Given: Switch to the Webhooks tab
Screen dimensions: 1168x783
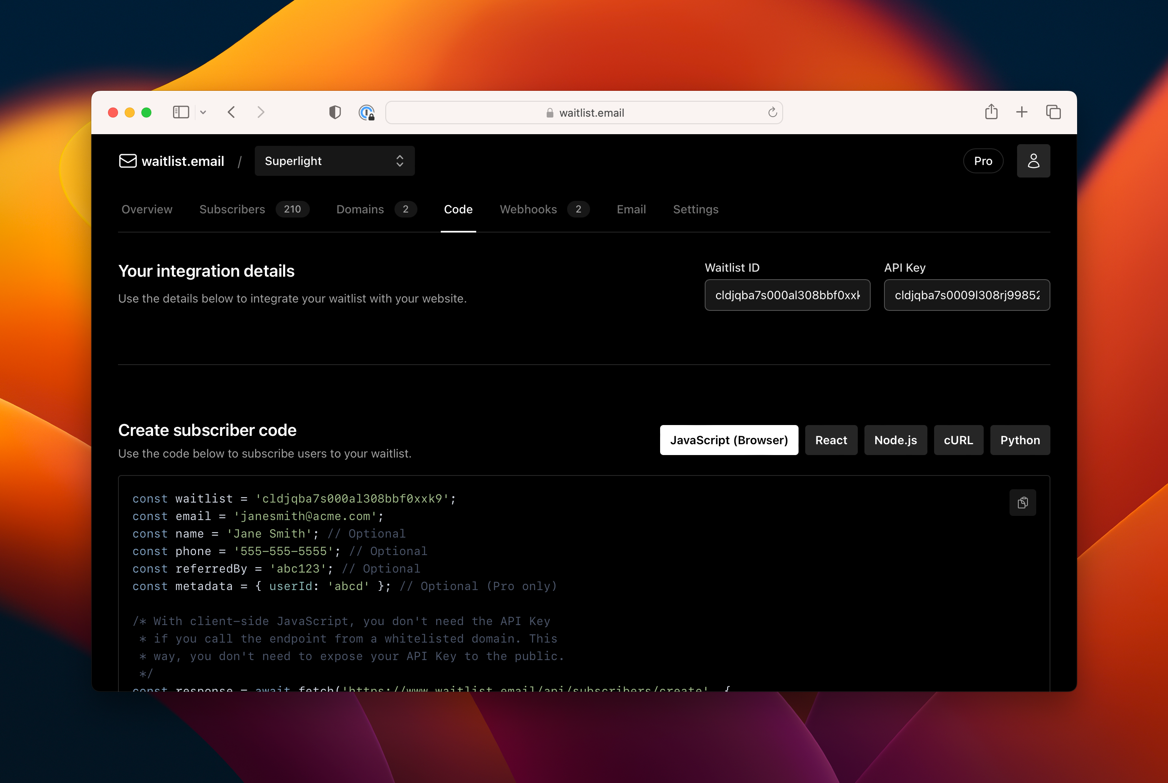Looking at the screenshot, I should (x=528, y=209).
